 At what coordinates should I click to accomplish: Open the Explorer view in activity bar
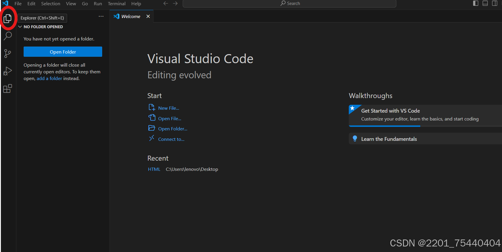pos(8,18)
